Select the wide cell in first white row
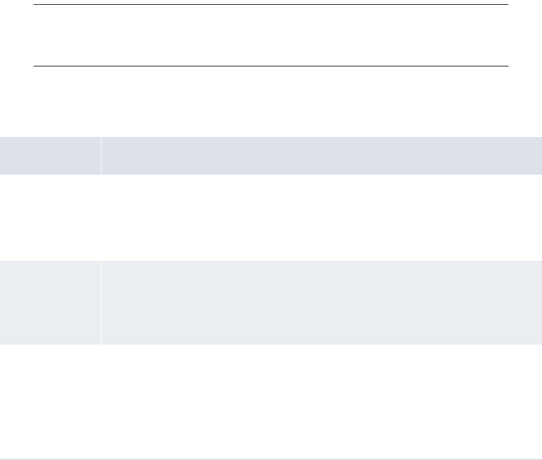 click(x=322, y=218)
